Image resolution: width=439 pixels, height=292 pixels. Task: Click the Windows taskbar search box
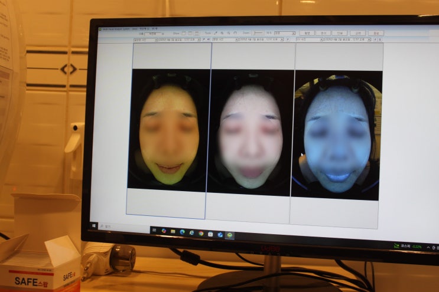click(124, 228)
